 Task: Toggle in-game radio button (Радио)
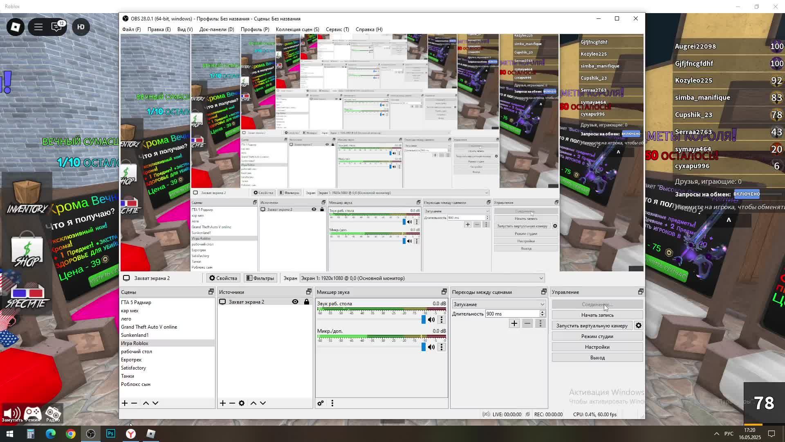coord(53,414)
